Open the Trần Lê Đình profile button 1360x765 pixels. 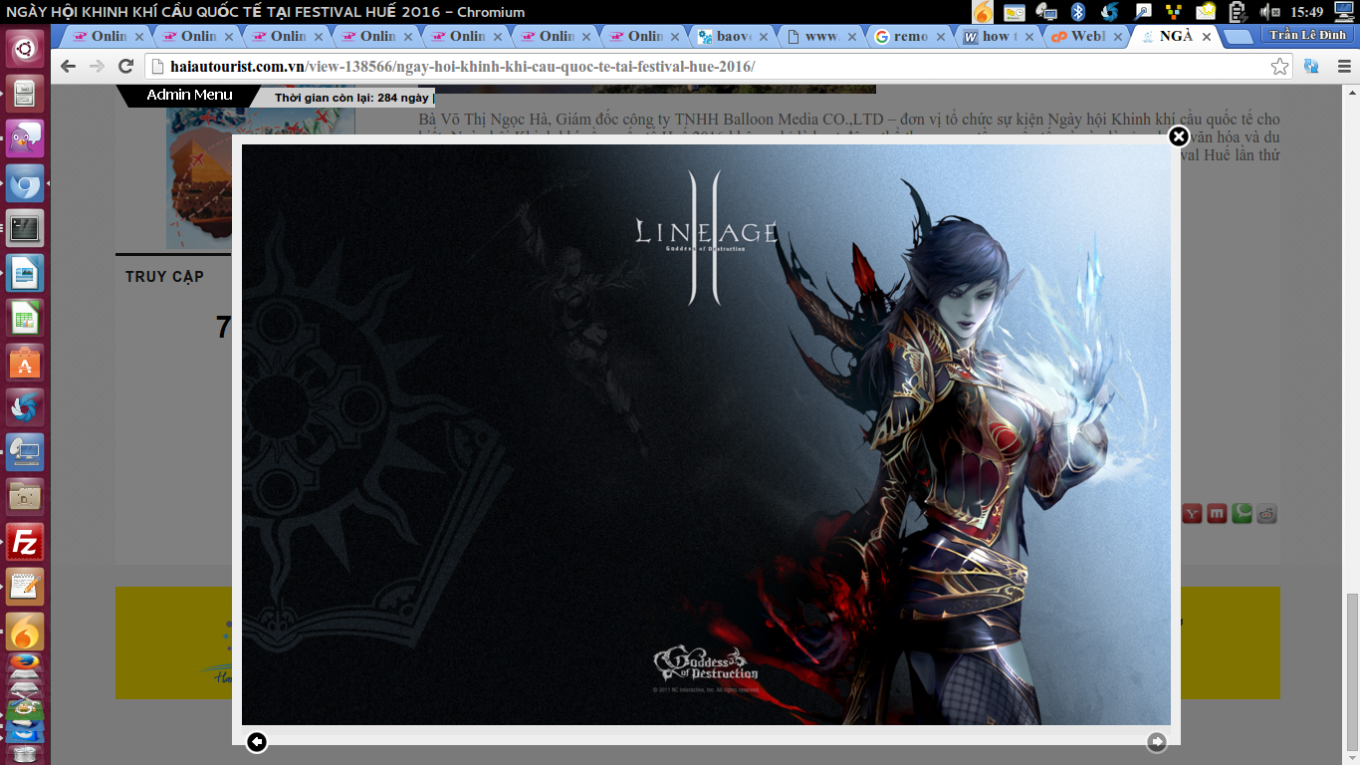click(1307, 35)
